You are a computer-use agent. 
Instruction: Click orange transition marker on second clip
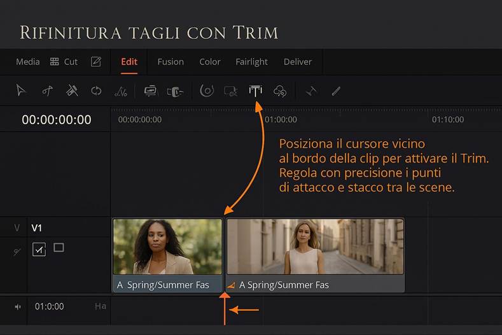231,285
